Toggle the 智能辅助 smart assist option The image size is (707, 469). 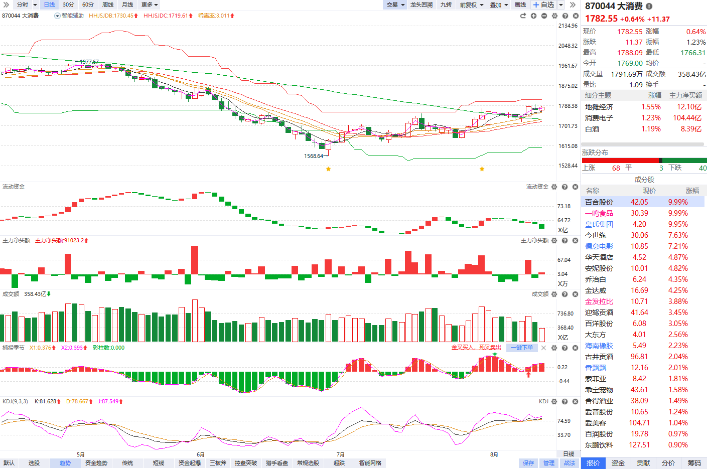pyautogui.click(x=69, y=16)
